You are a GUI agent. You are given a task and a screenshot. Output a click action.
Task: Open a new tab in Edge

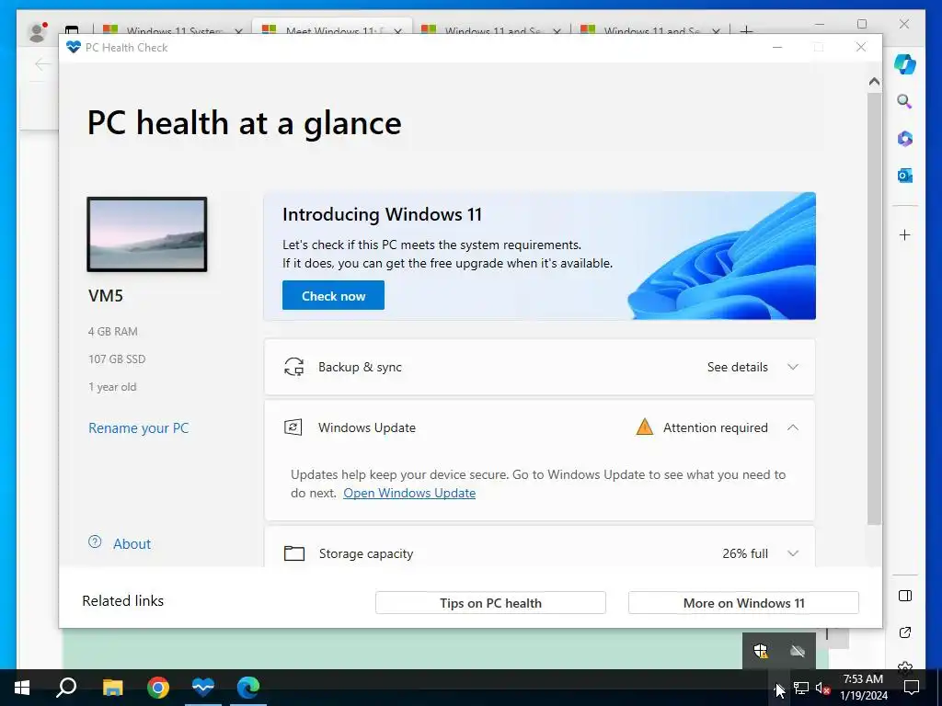[x=746, y=30]
